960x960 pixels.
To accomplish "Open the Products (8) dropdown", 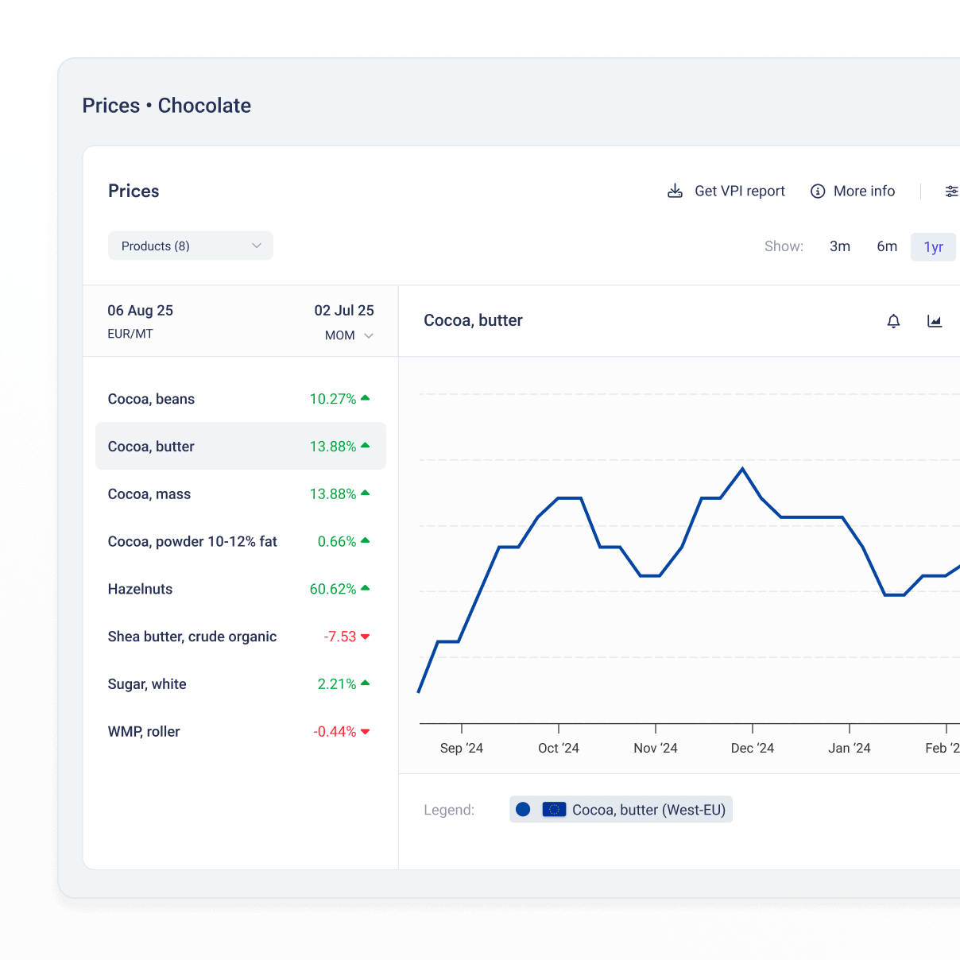I will (x=191, y=246).
